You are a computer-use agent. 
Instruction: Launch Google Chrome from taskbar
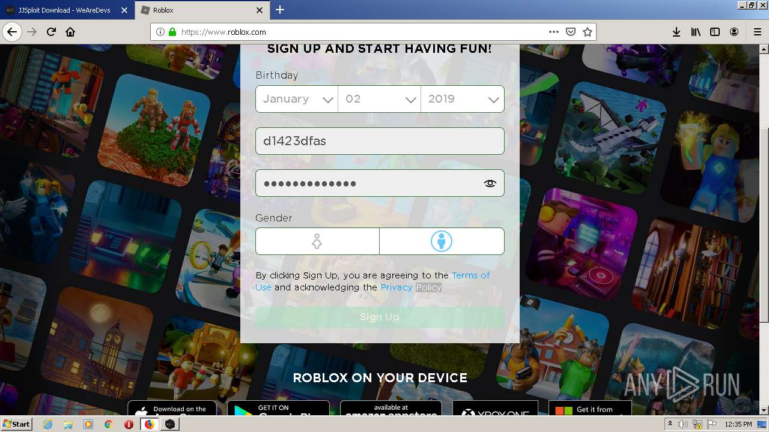click(x=109, y=424)
